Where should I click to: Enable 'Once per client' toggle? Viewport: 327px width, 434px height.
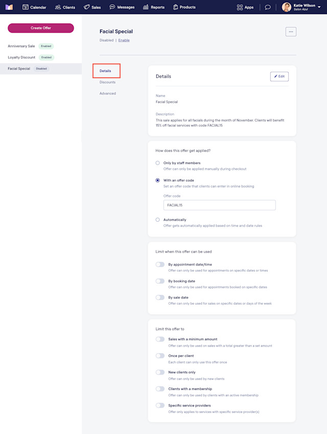160,356
